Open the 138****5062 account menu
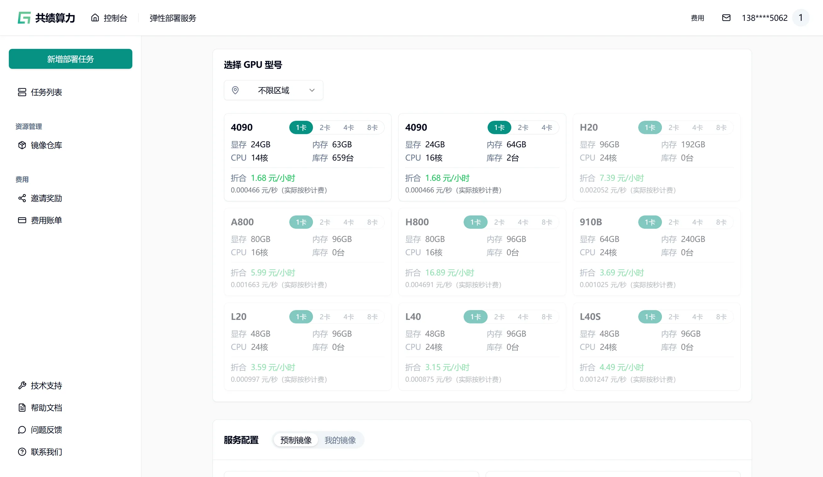Screen dimensions: 823x477 (765, 18)
